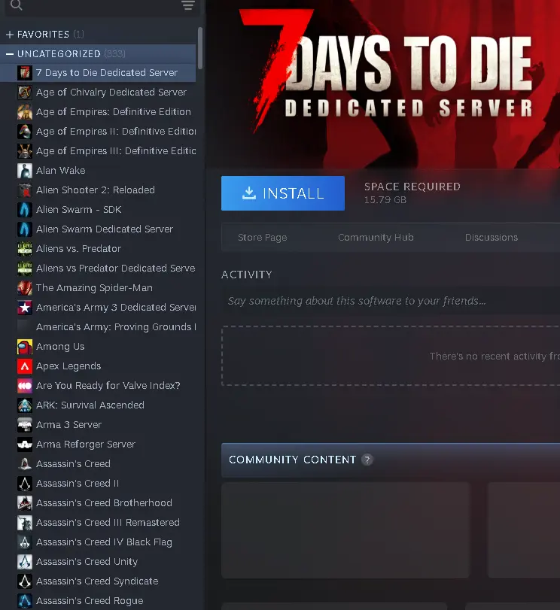Click Age of Empires II icon

pyautogui.click(x=25, y=132)
